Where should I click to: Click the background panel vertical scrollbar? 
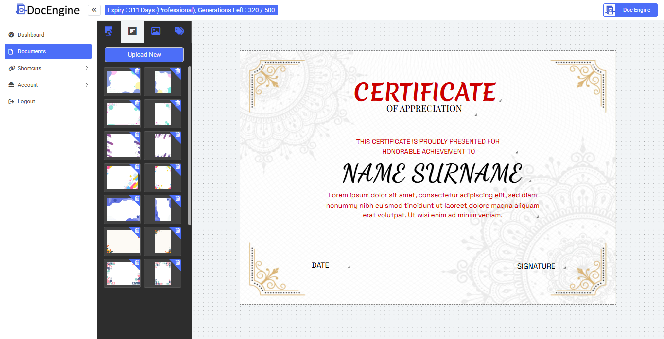pos(190,145)
